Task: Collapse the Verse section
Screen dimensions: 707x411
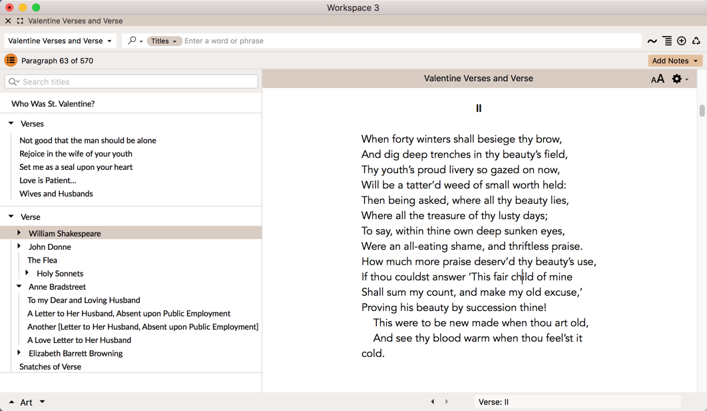Action: pyautogui.click(x=11, y=216)
